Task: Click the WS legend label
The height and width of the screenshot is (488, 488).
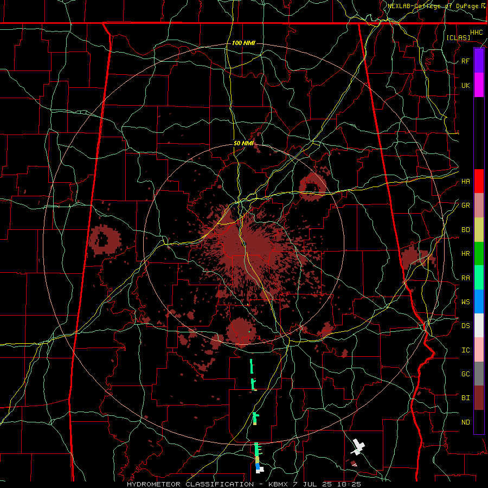Action: pyautogui.click(x=465, y=302)
